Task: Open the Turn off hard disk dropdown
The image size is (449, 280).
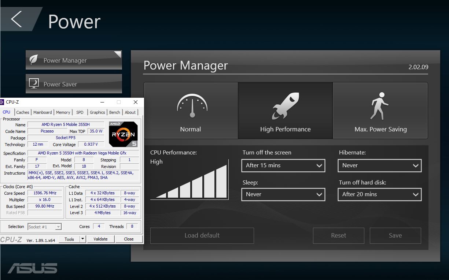Action: pyautogui.click(x=379, y=194)
